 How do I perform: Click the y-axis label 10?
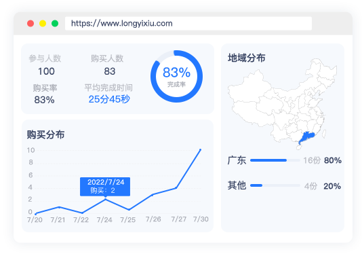(x=31, y=150)
